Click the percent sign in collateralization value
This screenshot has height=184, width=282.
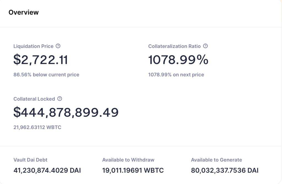point(202,60)
